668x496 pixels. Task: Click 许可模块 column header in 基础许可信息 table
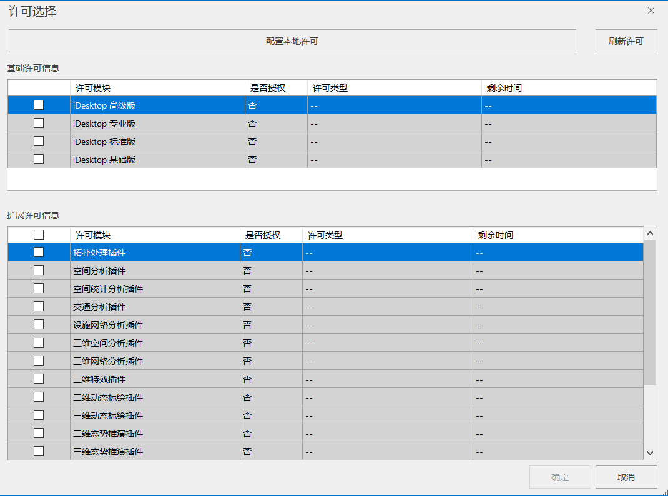(x=157, y=88)
